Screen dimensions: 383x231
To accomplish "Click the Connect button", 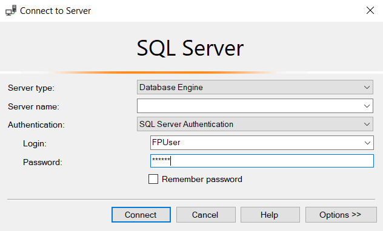I will point(141,215).
